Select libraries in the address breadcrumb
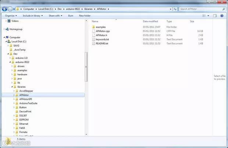This screenshot has width=228, height=148. [88, 9]
